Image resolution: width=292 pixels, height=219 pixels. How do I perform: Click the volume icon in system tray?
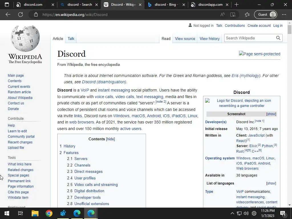246,213
